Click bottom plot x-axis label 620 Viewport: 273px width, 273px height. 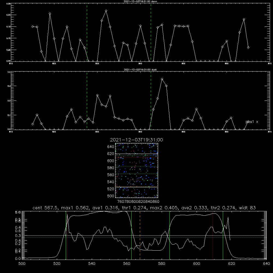[232, 264]
